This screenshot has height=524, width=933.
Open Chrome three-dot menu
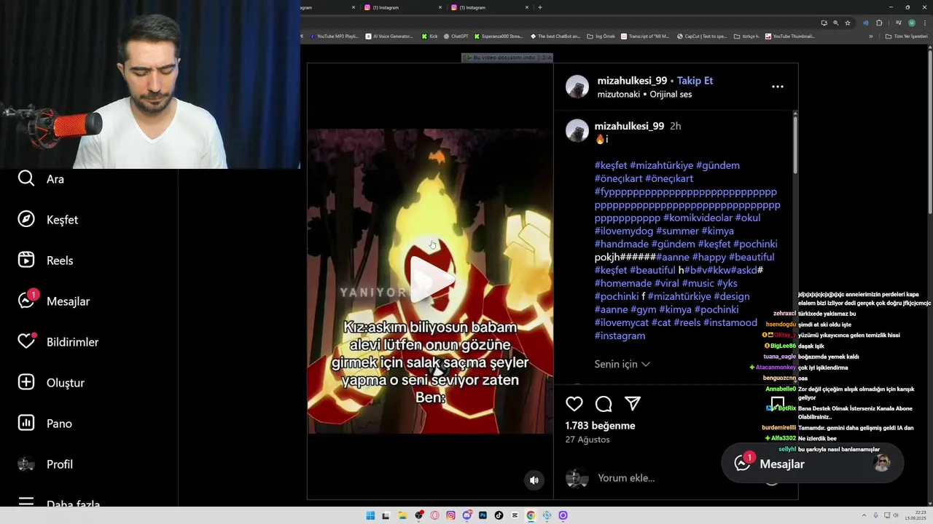pos(924,23)
